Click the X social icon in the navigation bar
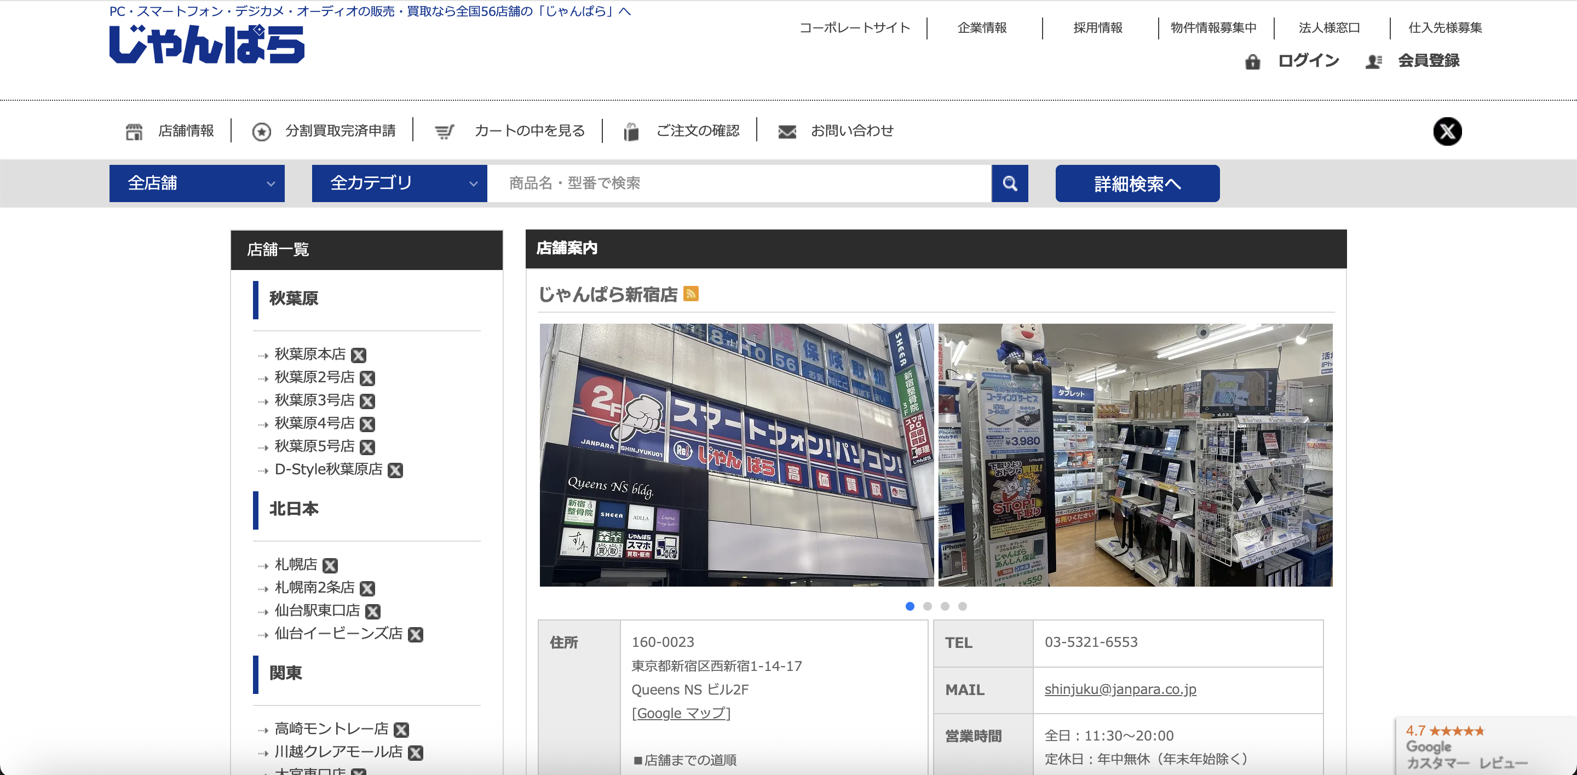1577x775 pixels. click(x=1447, y=131)
